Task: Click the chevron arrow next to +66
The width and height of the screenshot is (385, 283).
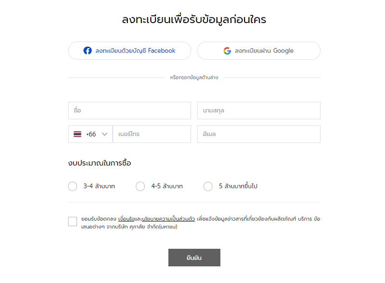Action: click(104, 134)
